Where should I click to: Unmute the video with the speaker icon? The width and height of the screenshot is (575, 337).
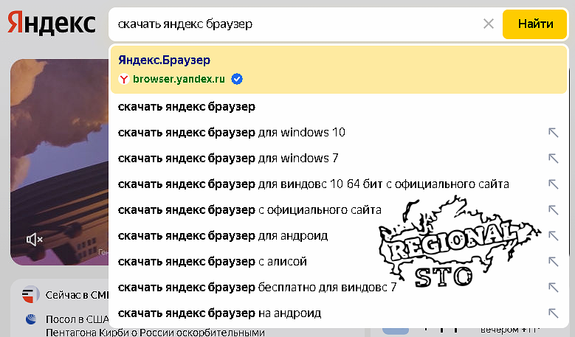click(35, 240)
